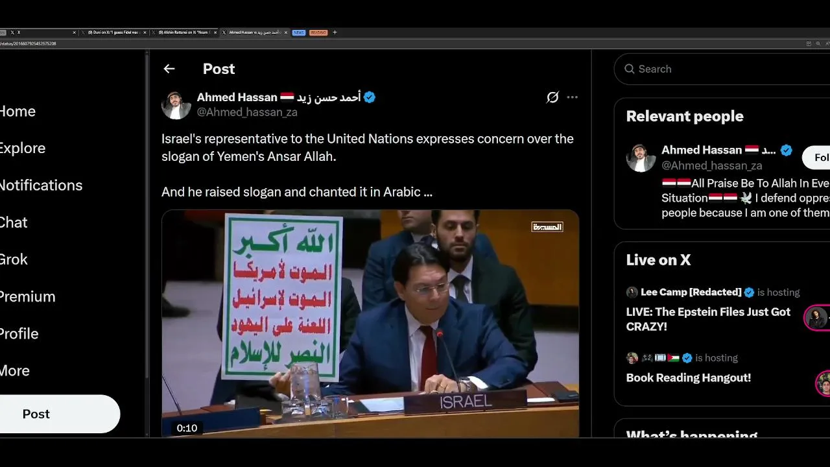Click verified badge in Relevant people card

(x=786, y=150)
